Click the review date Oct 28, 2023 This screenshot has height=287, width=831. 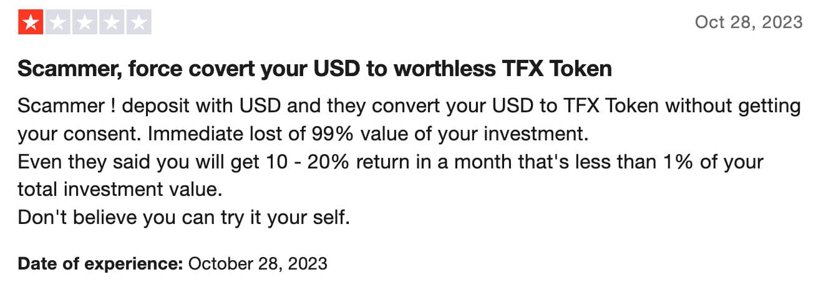748,22
